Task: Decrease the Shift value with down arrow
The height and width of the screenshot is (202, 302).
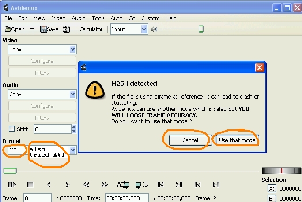Action: [x=74, y=131]
